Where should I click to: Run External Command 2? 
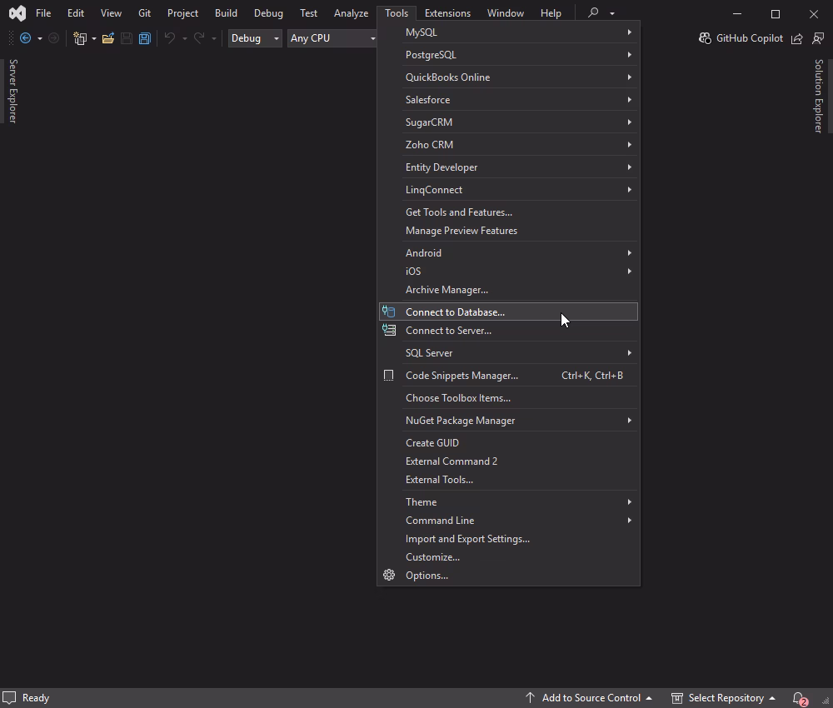(509, 461)
